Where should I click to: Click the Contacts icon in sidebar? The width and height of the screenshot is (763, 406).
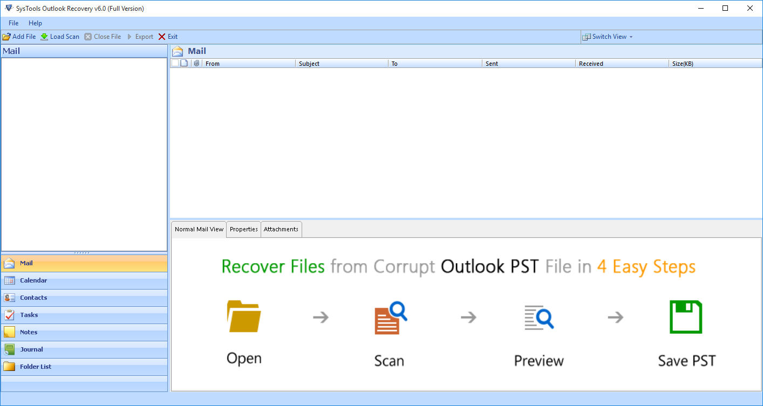[x=9, y=298]
